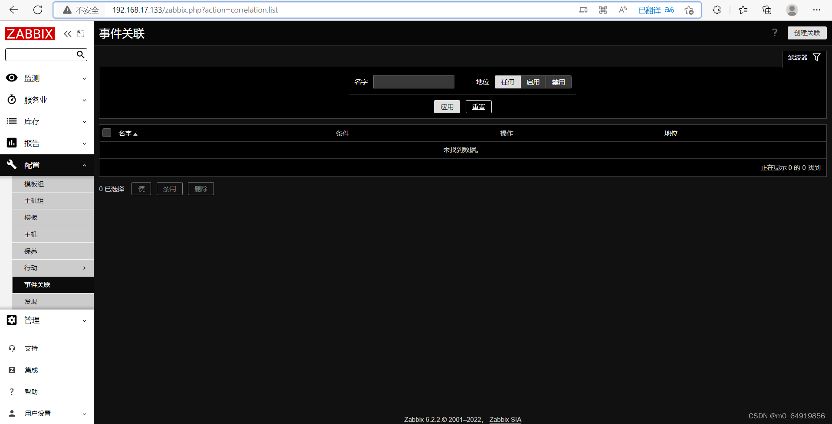Click the 创建关联 button
Viewport: 832px width, 424px height.
click(807, 33)
